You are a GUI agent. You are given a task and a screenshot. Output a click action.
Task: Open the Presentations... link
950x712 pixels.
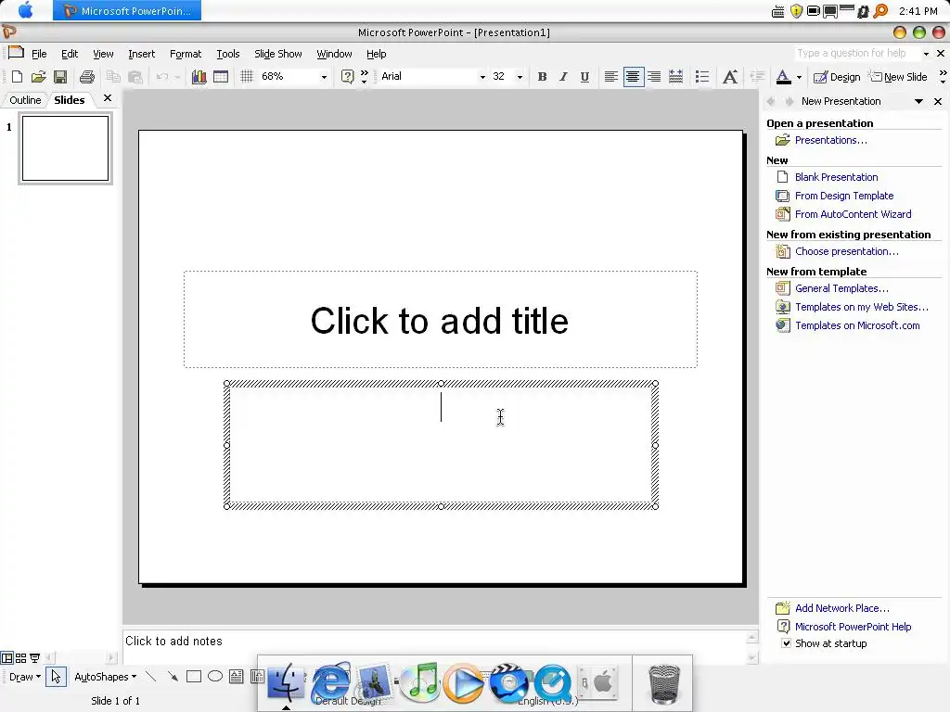pos(830,140)
